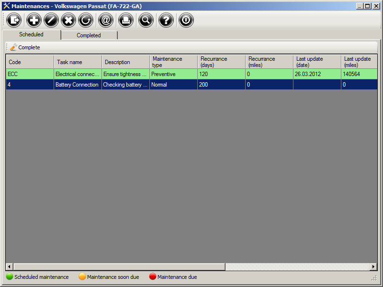Click the exit/logout toolbar icon
The image size is (383, 287).
pos(14,20)
